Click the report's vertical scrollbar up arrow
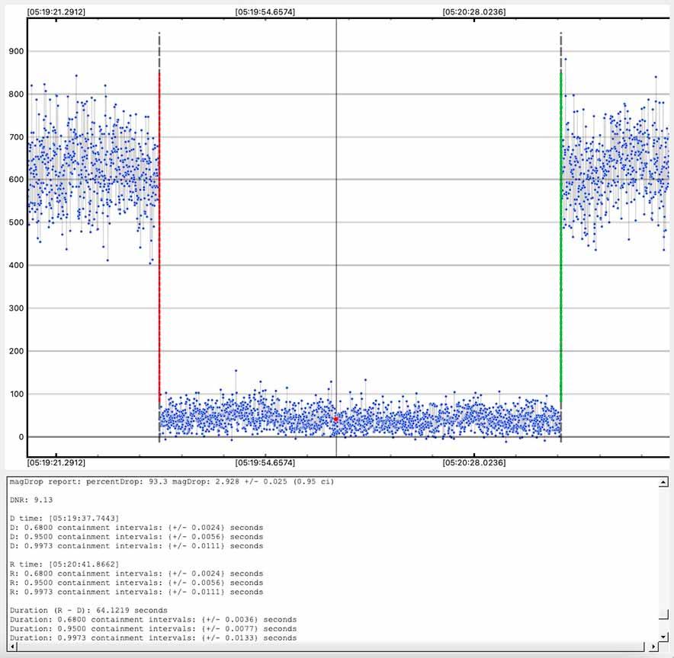The height and width of the screenshot is (658, 674). point(663,483)
